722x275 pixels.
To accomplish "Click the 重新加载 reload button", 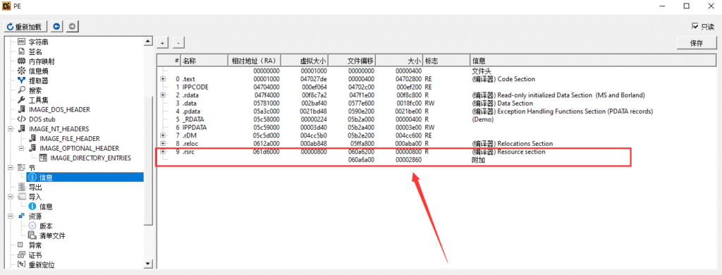I will click(x=25, y=26).
